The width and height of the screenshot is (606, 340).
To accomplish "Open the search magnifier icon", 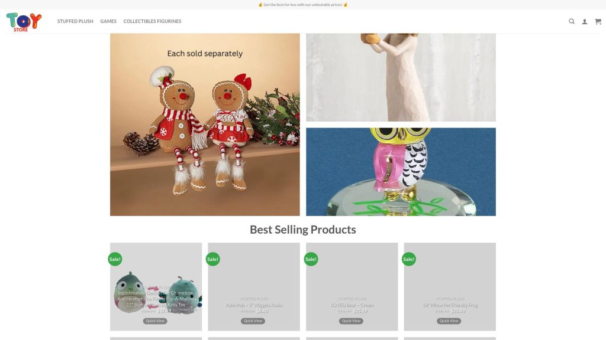I will (571, 21).
